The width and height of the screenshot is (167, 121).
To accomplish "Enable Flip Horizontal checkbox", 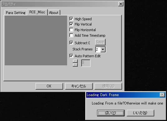I will 71,30.
